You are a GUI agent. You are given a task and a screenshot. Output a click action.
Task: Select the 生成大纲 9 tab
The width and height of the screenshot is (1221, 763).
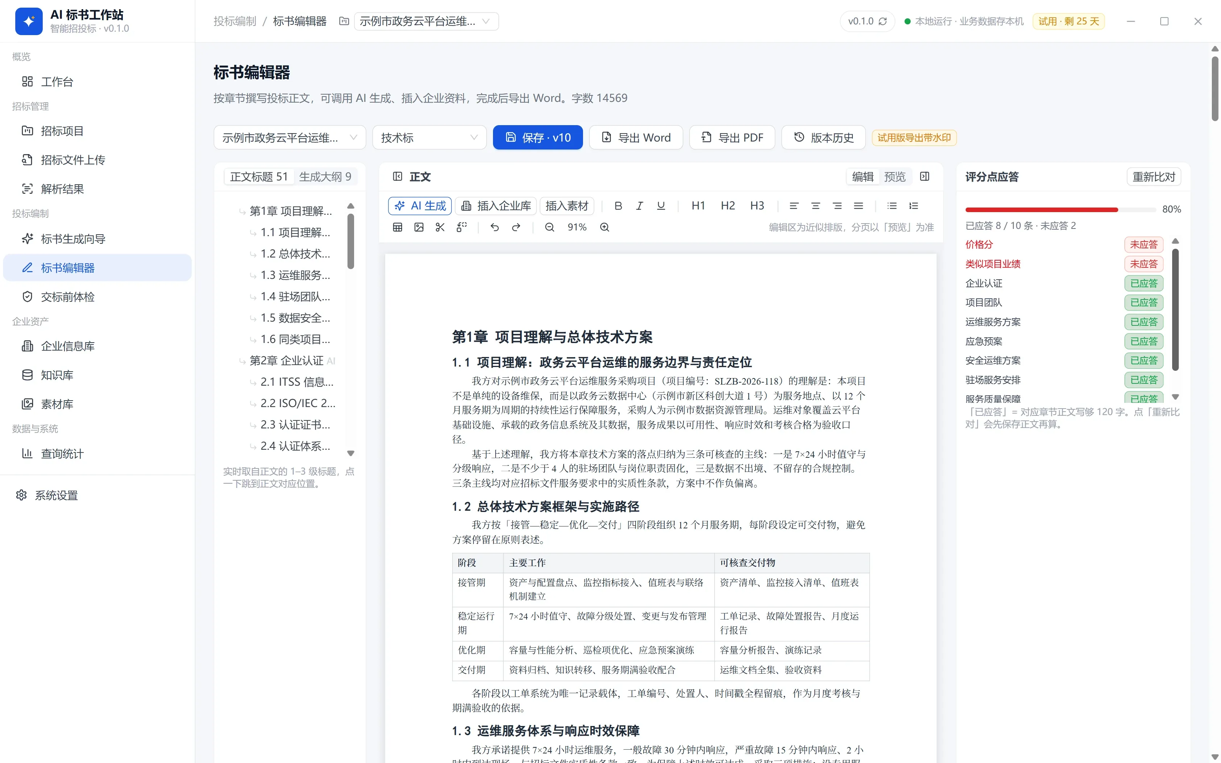point(325,177)
